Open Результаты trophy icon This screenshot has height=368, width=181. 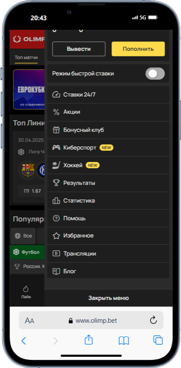(x=56, y=183)
